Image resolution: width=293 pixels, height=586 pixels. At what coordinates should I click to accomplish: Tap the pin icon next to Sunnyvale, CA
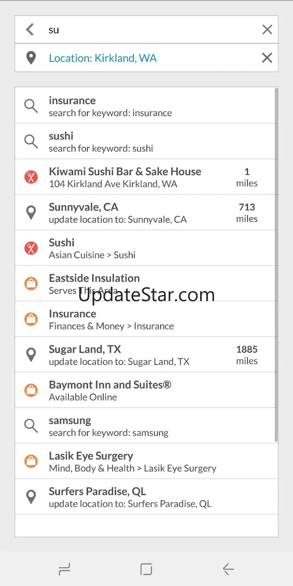click(31, 213)
